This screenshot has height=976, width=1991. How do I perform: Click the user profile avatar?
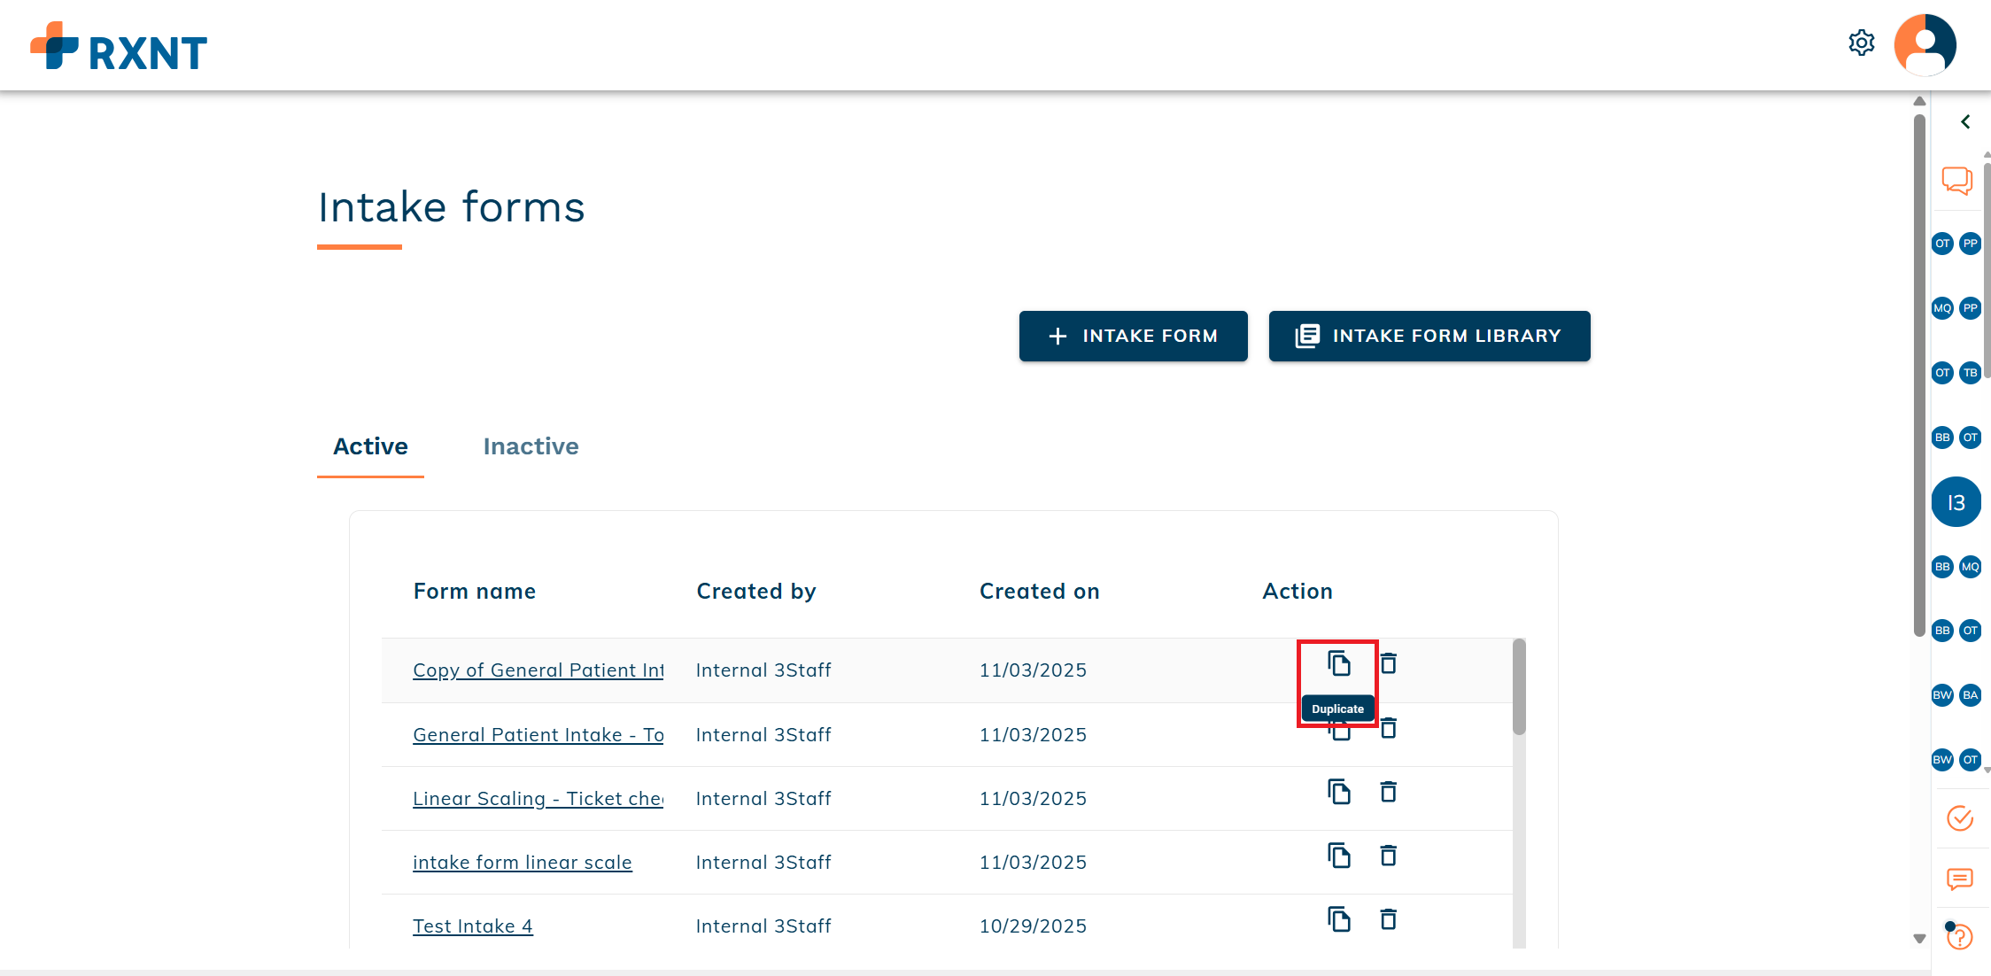coord(1925,44)
